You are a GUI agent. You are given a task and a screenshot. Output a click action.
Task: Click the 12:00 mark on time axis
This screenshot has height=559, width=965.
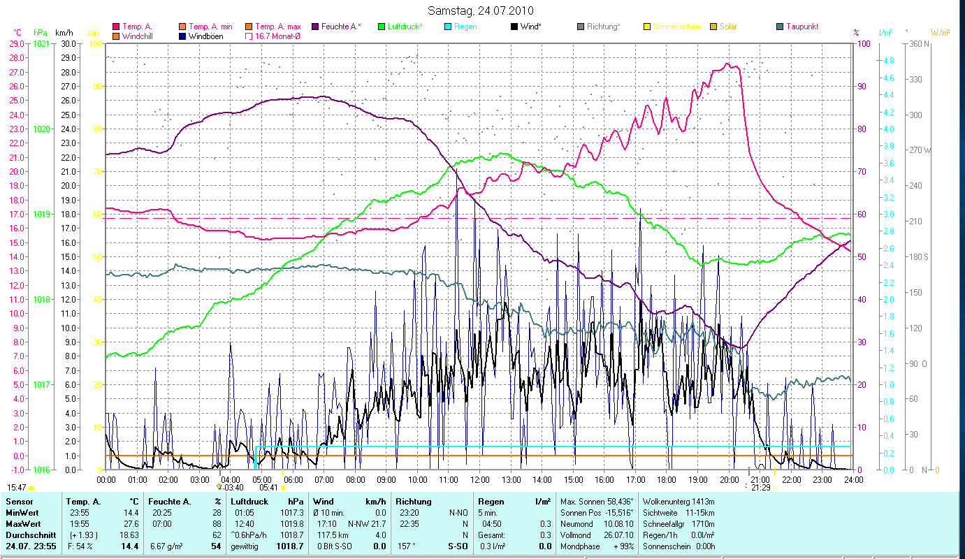[x=480, y=480]
